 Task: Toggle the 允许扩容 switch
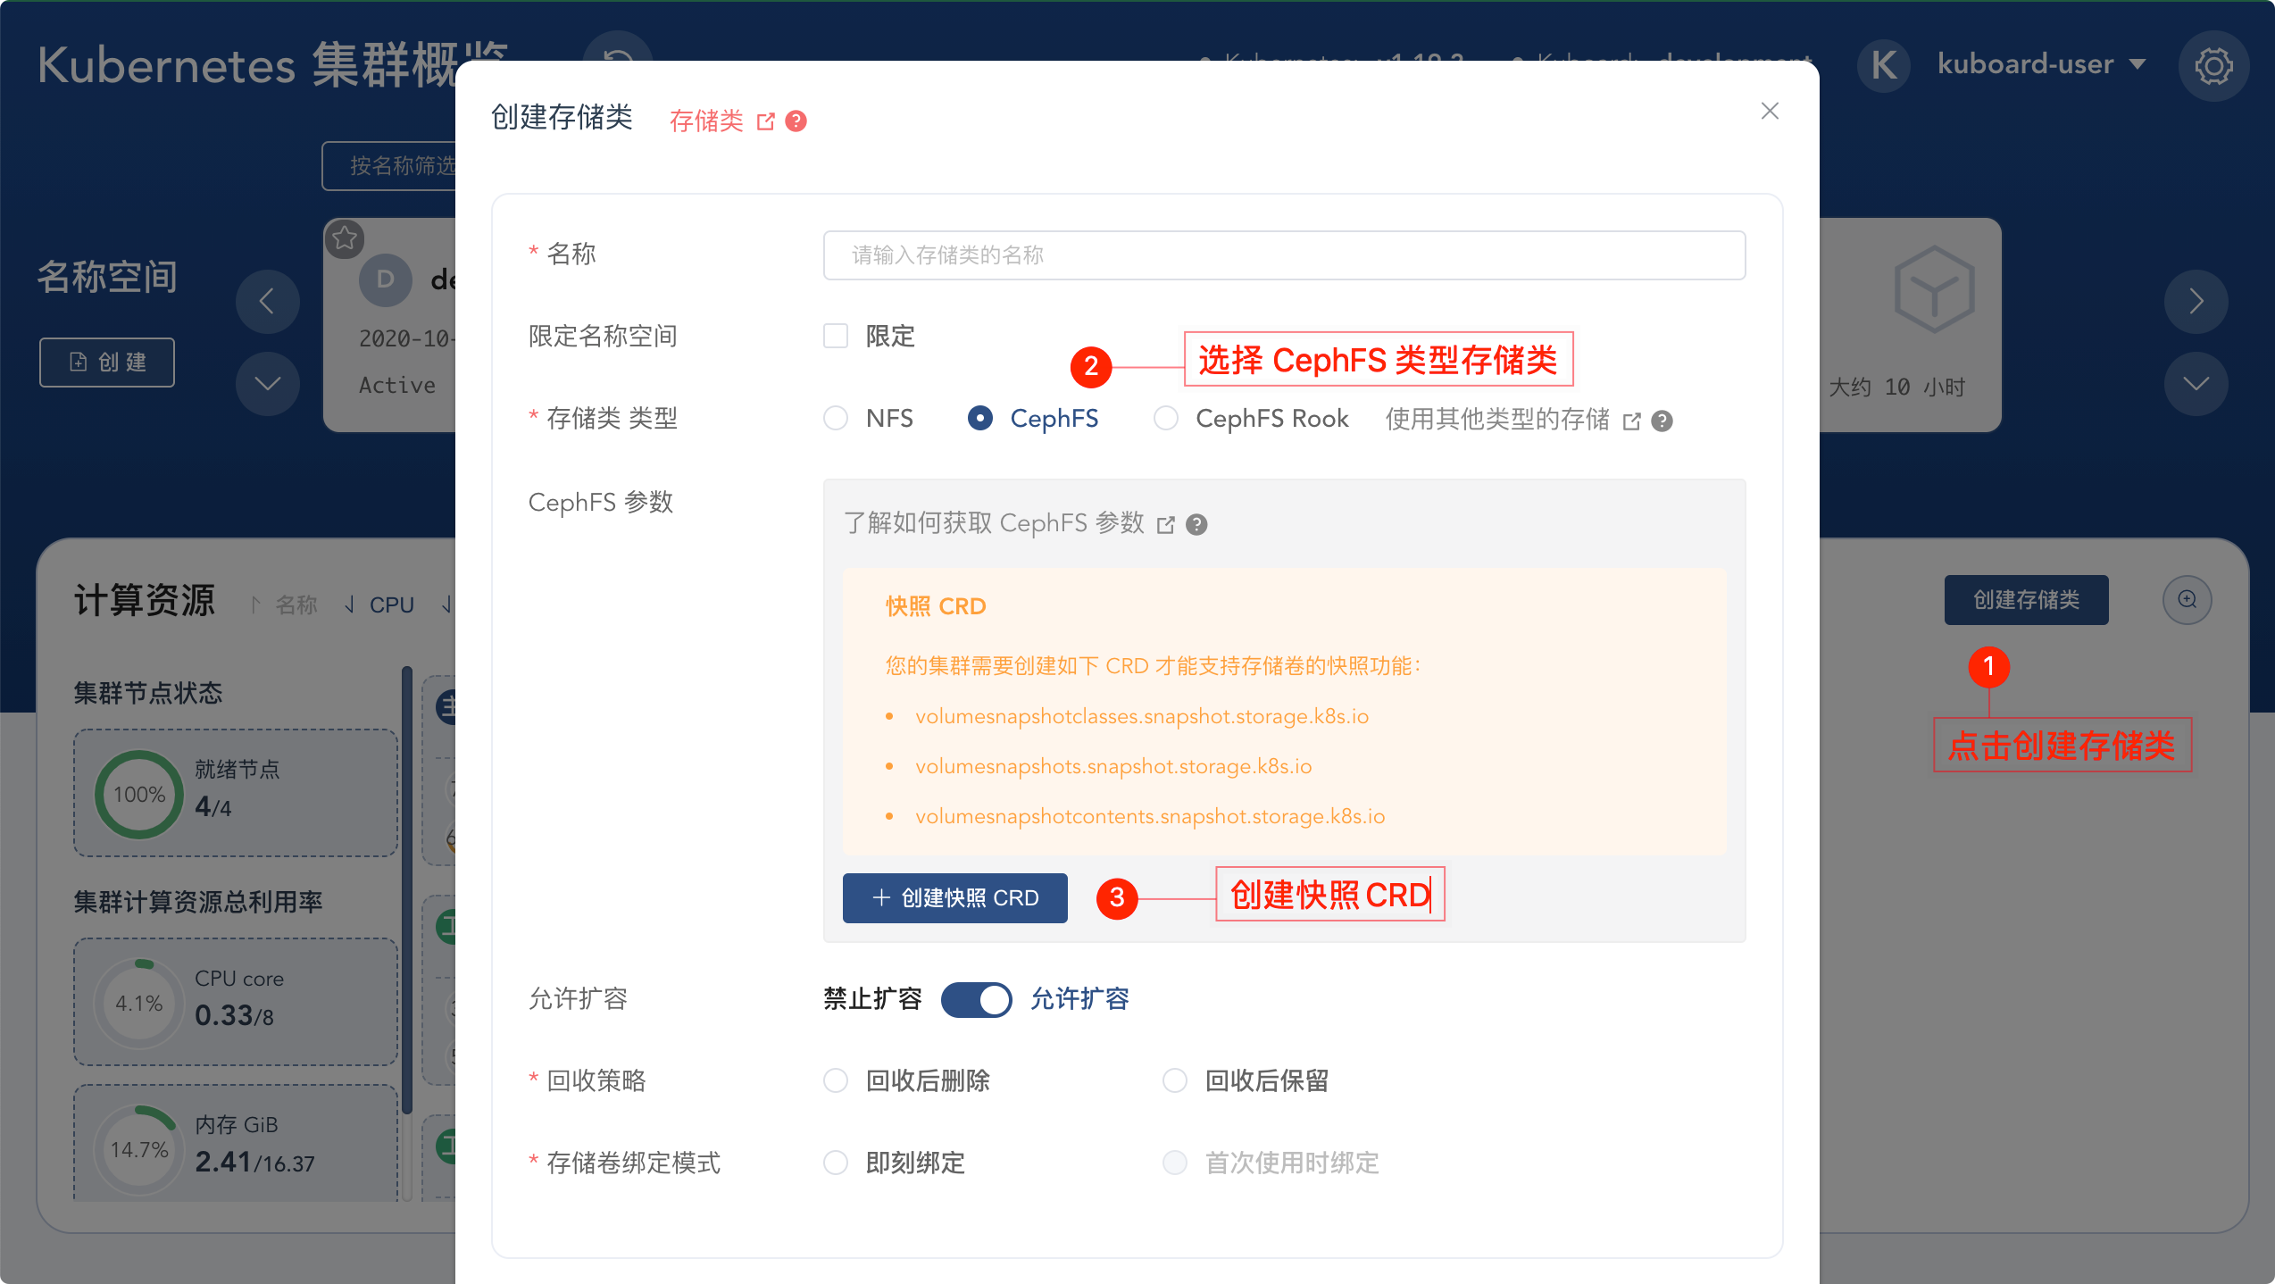click(976, 999)
